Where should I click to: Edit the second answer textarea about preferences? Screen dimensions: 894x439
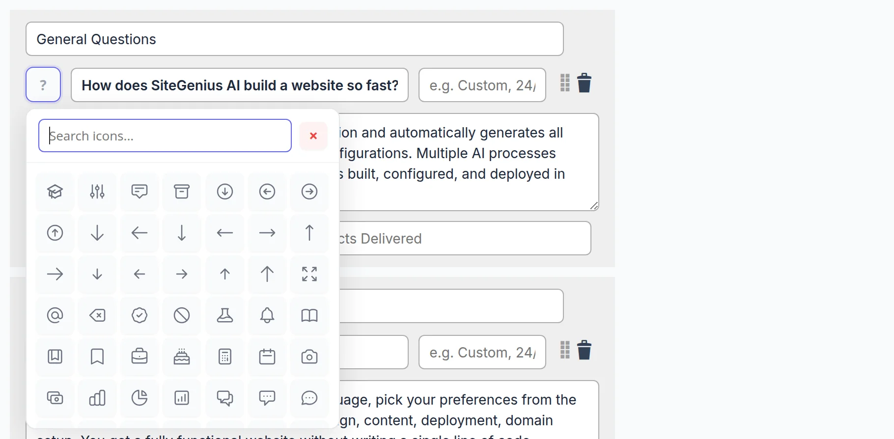coord(469,410)
